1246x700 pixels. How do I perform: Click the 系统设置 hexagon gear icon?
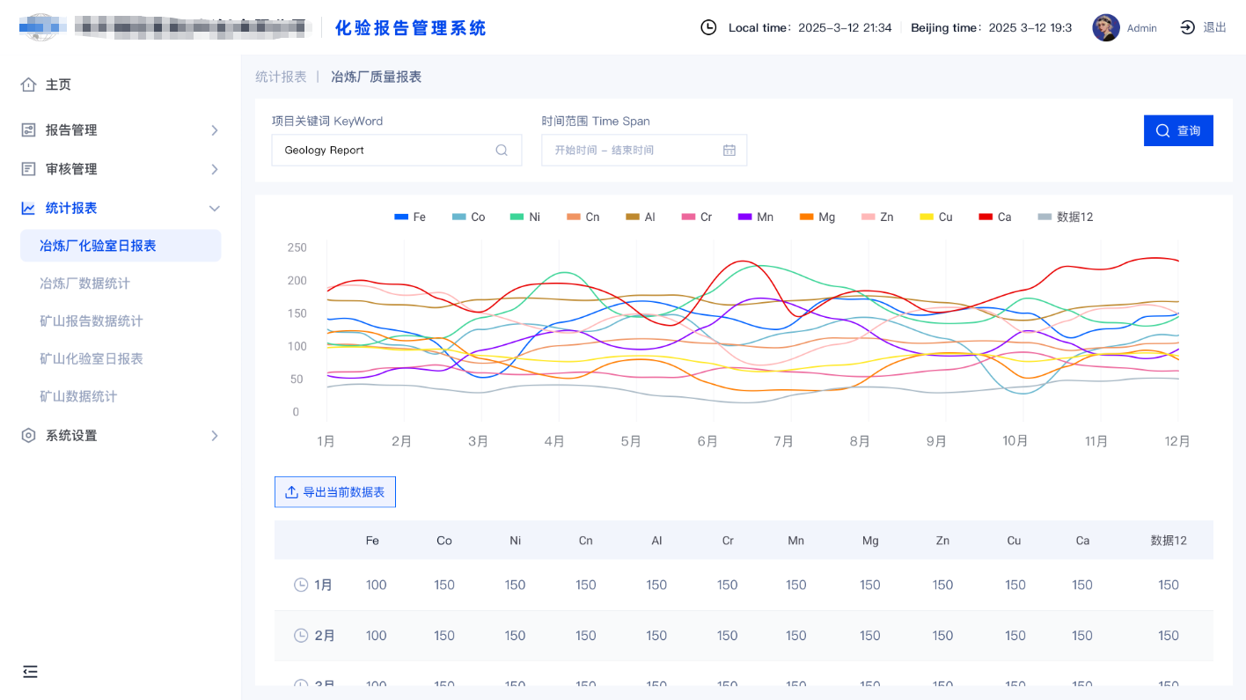coord(29,436)
